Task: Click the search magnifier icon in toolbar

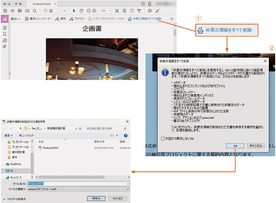Action: click(34, 11)
